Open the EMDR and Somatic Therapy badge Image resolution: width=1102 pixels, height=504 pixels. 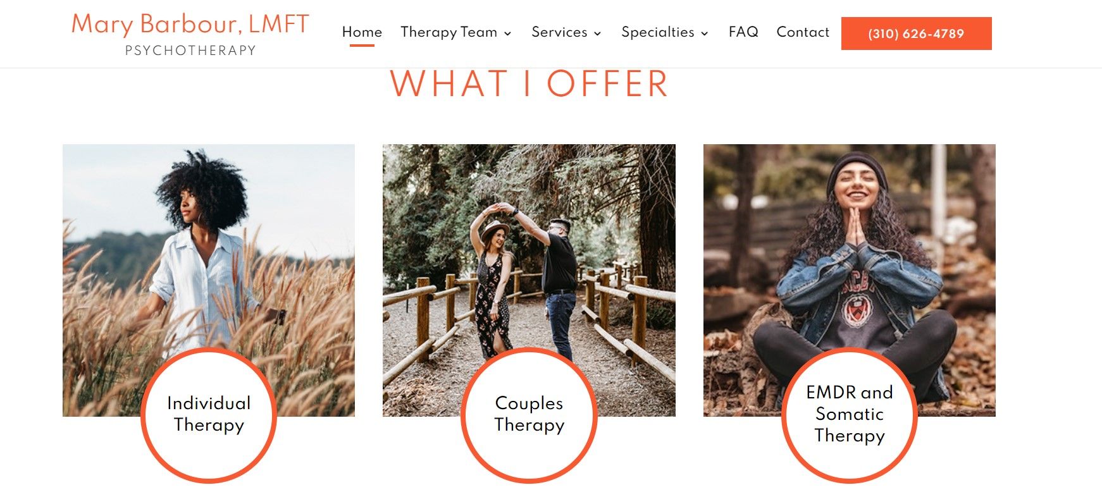click(850, 415)
